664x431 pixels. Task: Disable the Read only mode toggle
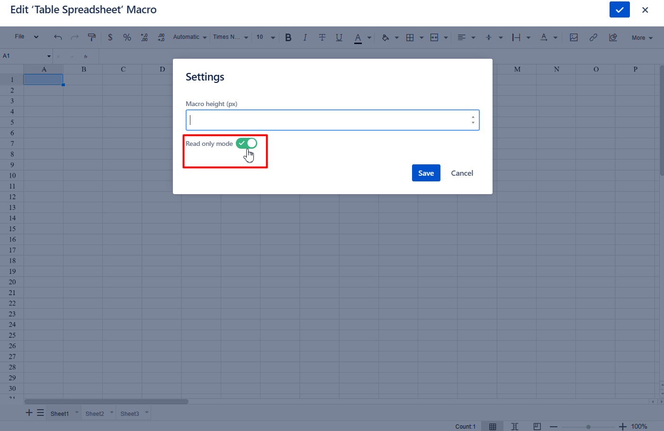246,143
